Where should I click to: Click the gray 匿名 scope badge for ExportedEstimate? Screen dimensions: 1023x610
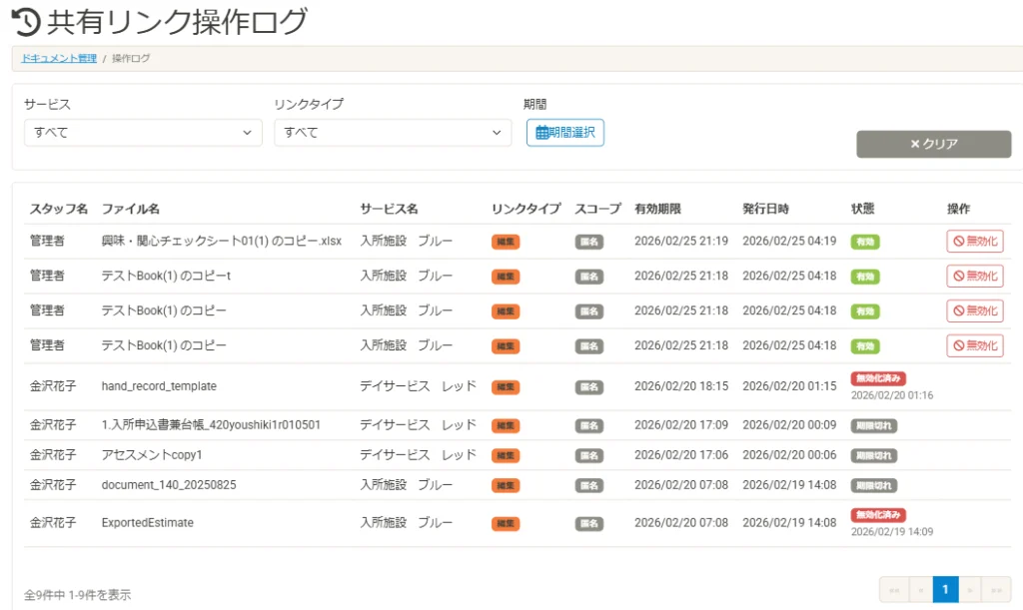pyautogui.click(x=588, y=522)
